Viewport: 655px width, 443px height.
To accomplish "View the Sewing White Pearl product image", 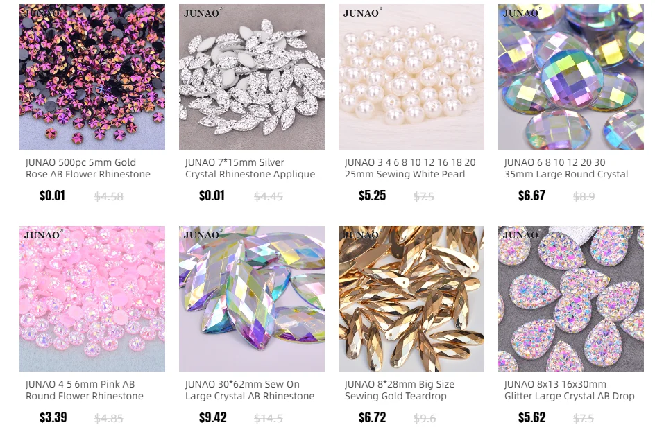I will [x=411, y=77].
